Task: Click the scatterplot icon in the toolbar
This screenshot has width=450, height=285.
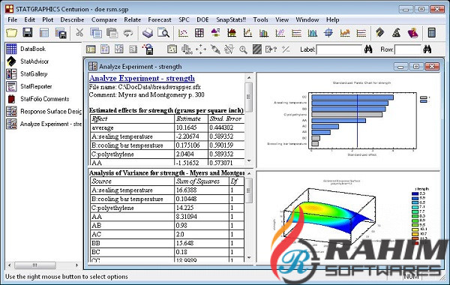Action: [x=183, y=33]
